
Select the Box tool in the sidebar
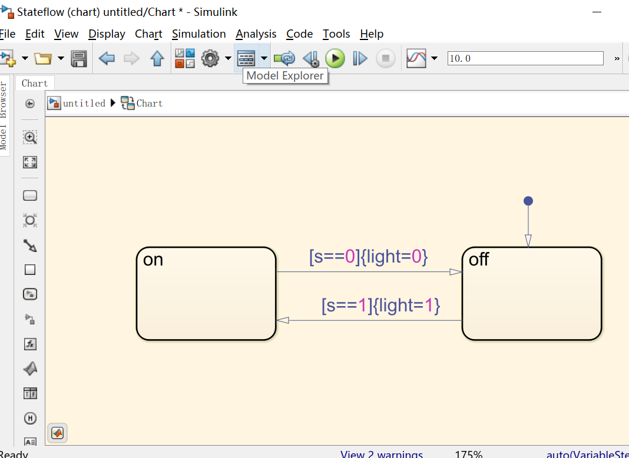tap(30, 269)
